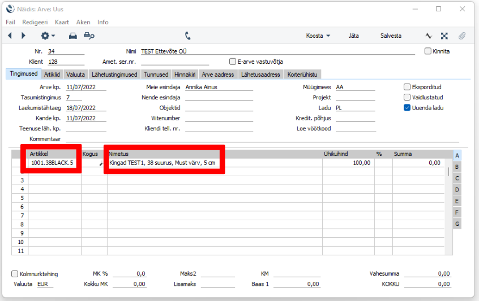Click the Nr. field with 34
The height and width of the screenshot is (301, 479).
click(66, 51)
